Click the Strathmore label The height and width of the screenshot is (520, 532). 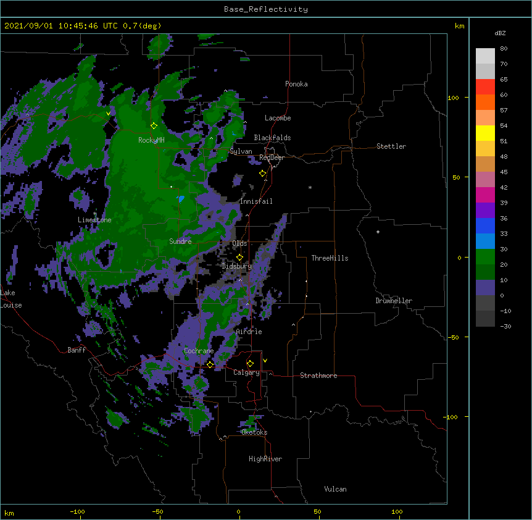pos(318,375)
